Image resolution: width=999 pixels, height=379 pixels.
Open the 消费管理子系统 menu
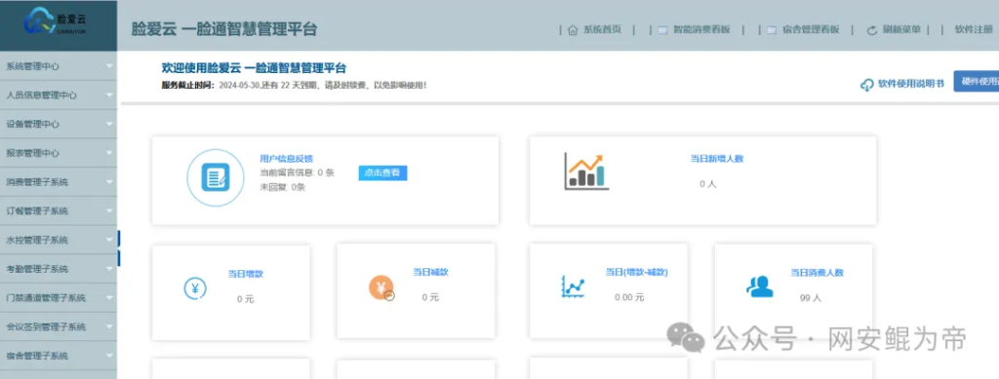(x=59, y=182)
